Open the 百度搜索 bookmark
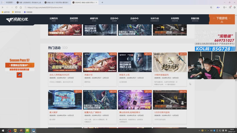 click(x=28, y=12)
